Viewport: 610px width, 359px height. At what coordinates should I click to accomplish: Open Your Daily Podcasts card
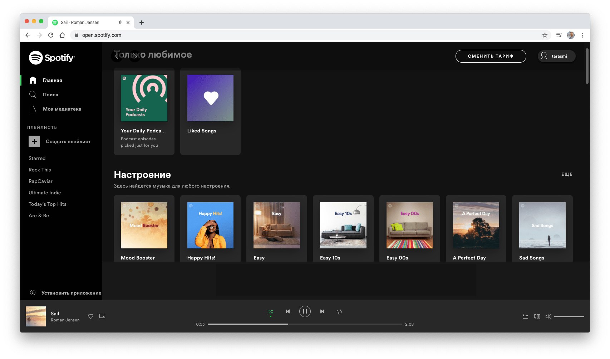point(144,111)
